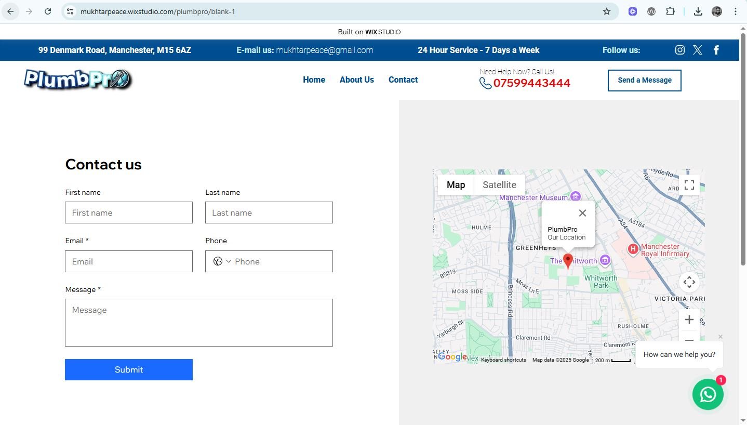Submit the contact form
The width and height of the screenshot is (747, 425).
pos(129,369)
